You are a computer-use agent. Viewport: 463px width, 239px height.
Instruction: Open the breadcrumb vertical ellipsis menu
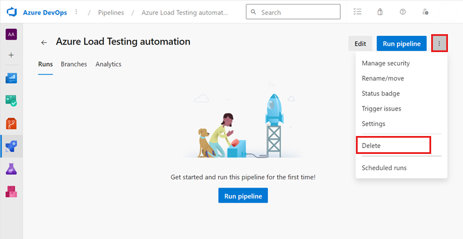pyautogui.click(x=76, y=12)
